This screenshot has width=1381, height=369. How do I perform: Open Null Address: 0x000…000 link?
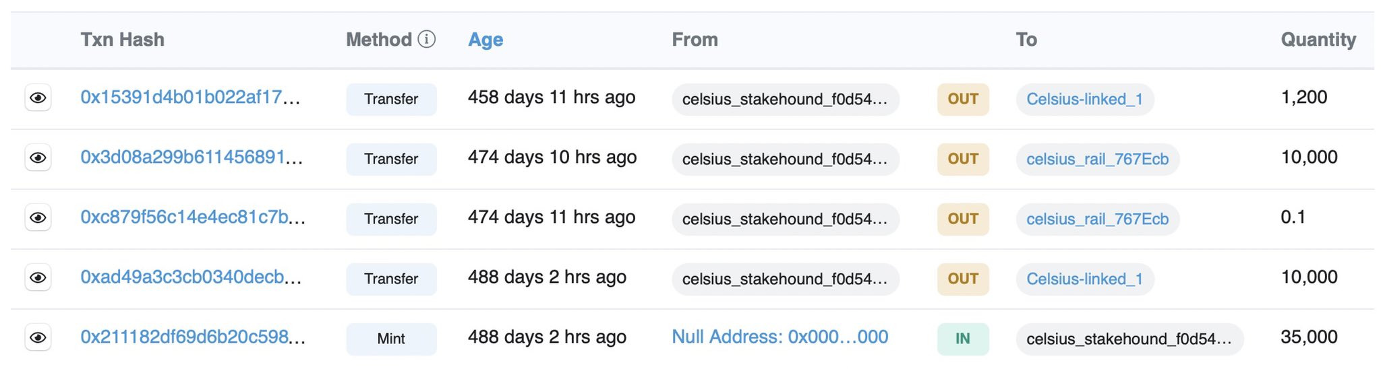[780, 337]
